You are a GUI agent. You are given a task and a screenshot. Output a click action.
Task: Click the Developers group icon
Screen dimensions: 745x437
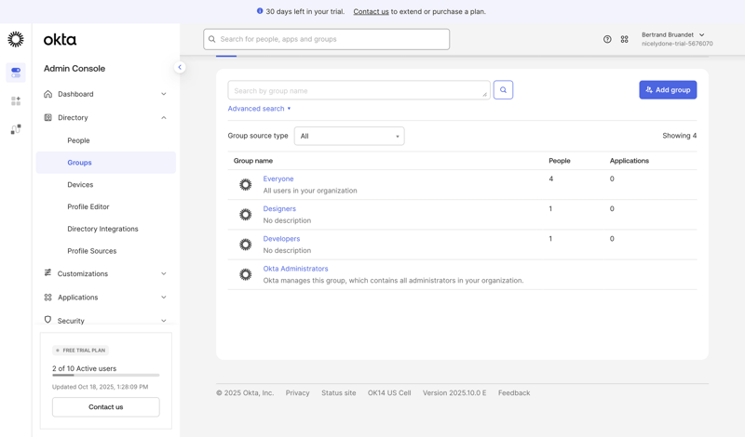(246, 245)
